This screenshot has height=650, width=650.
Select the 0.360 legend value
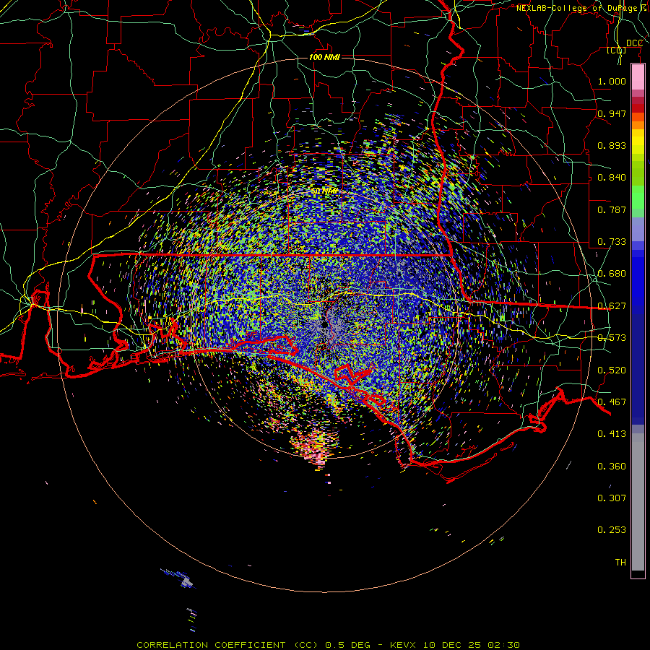pos(612,467)
